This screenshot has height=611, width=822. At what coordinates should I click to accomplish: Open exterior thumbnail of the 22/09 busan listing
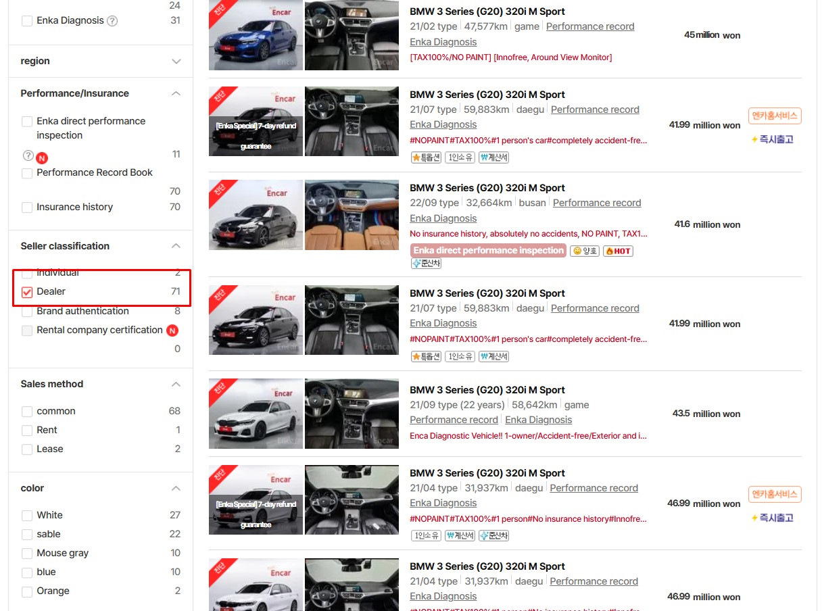pyautogui.click(x=256, y=215)
